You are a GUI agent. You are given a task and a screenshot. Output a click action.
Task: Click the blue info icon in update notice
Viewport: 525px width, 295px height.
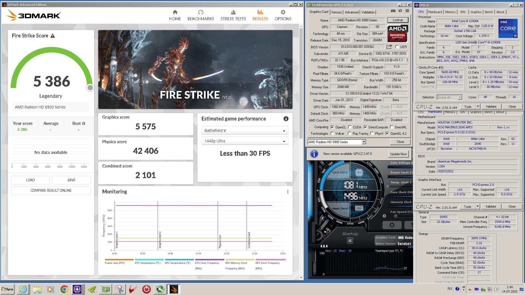pos(314,154)
